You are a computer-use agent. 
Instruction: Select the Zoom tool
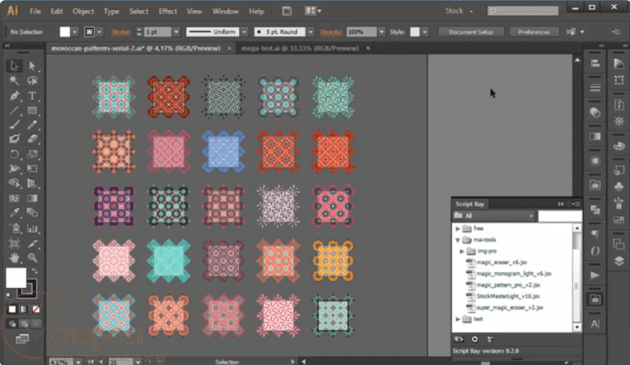click(x=32, y=258)
